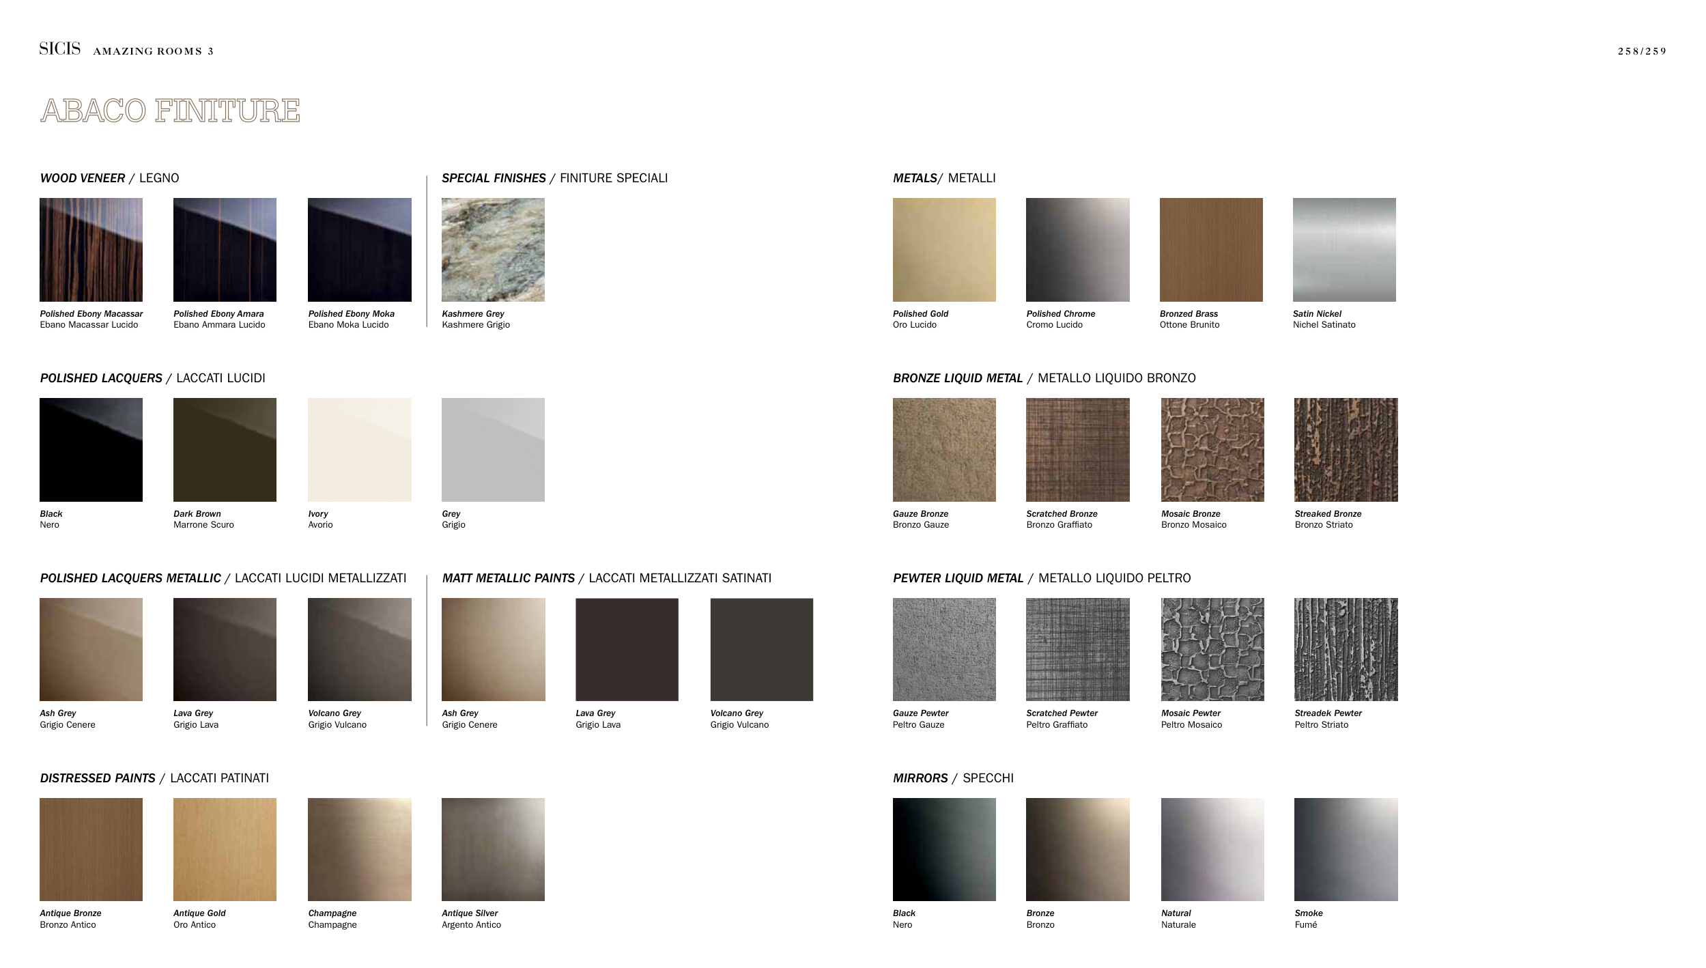This screenshot has height=968, width=1706.
Task: Click the Ivory polished lacquer swatch
Action: pos(359,450)
